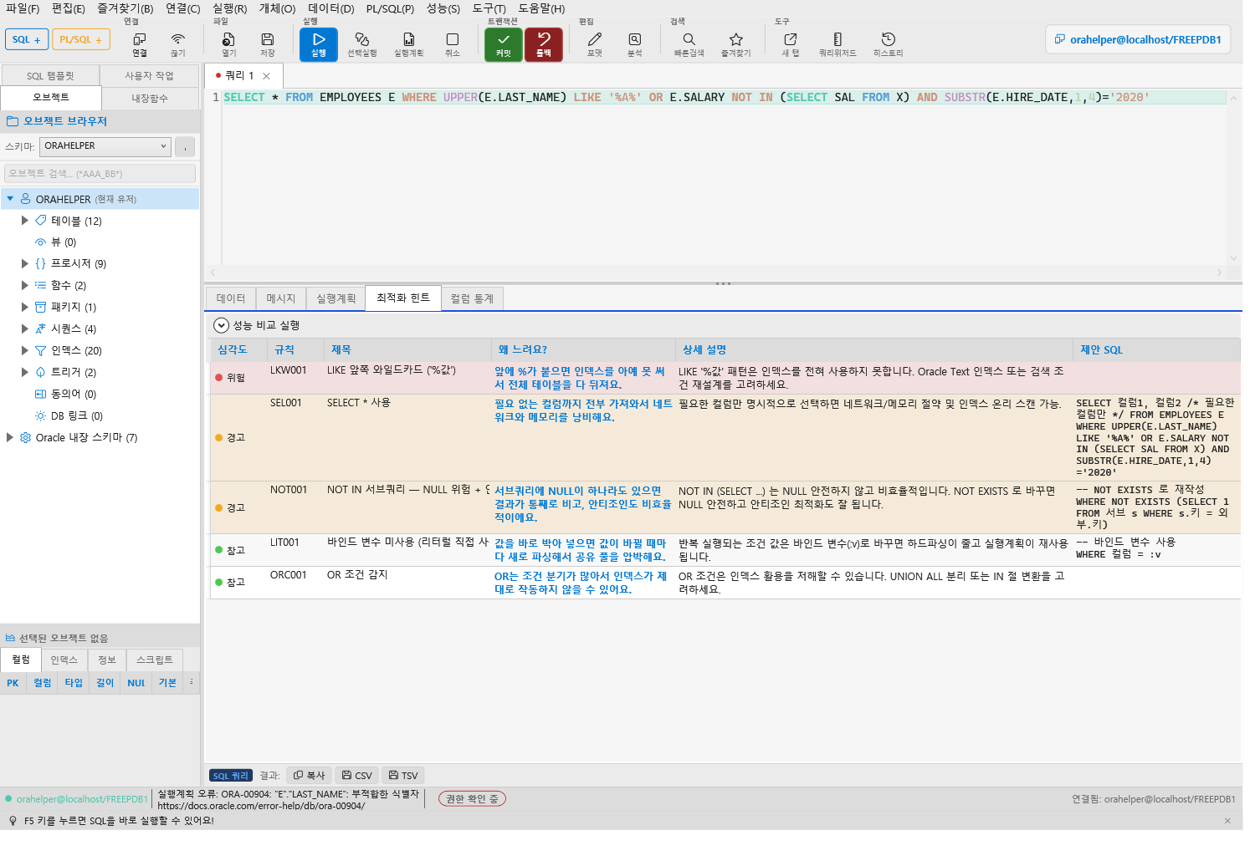Roll back the transaction with the 롤백 button

pos(544,43)
